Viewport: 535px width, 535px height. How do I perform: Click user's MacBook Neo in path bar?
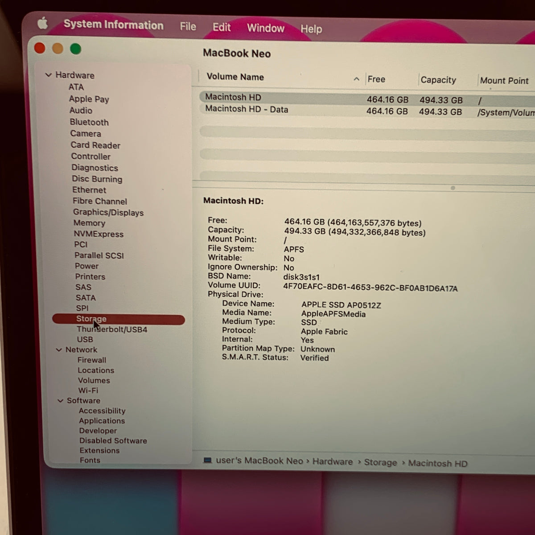pyautogui.click(x=259, y=461)
